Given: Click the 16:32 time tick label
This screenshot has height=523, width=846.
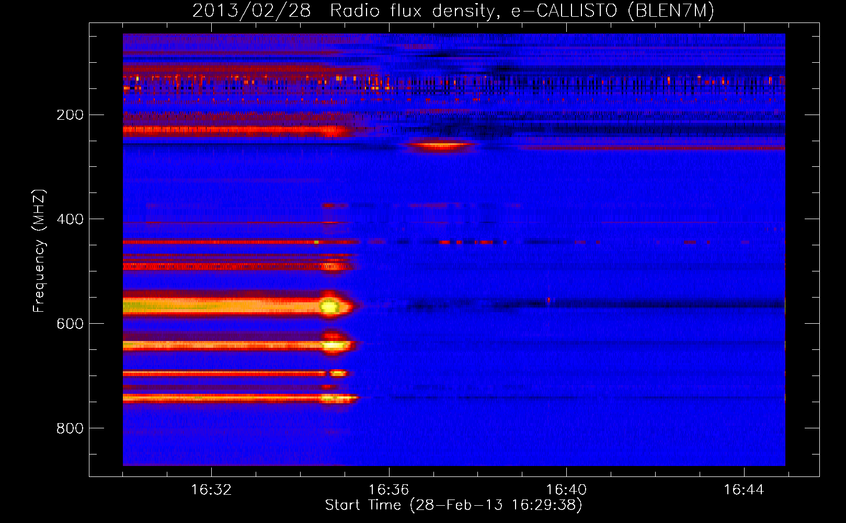Looking at the screenshot, I should pyautogui.click(x=211, y=490).
